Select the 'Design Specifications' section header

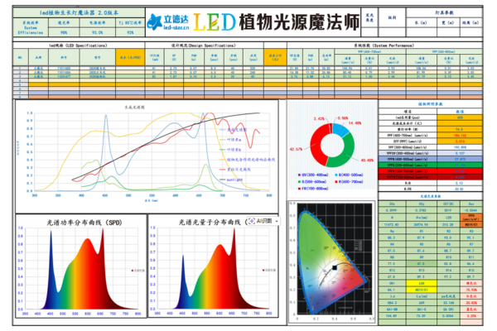pos(204,46)
